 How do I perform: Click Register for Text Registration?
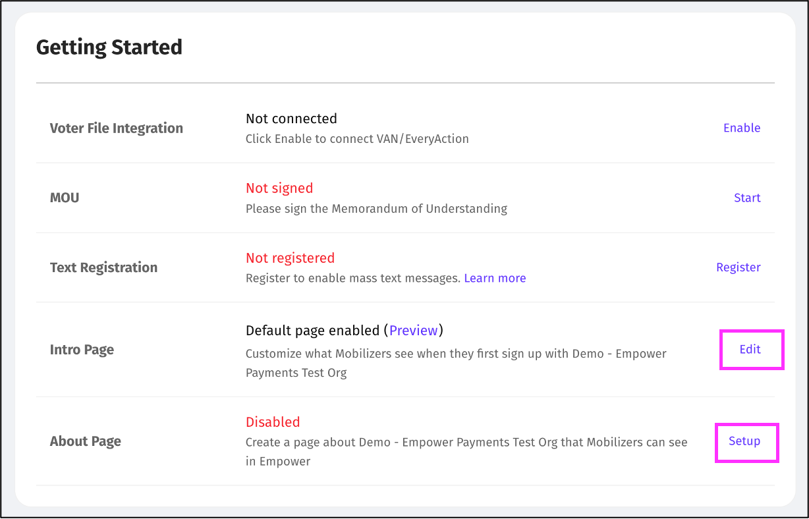[x=738, y=267]
